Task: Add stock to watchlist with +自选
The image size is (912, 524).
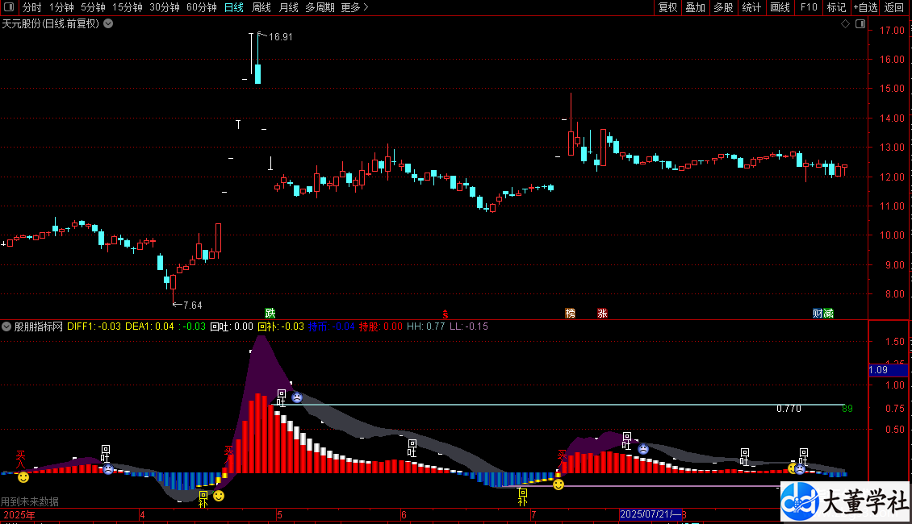Action: [865, 7]
